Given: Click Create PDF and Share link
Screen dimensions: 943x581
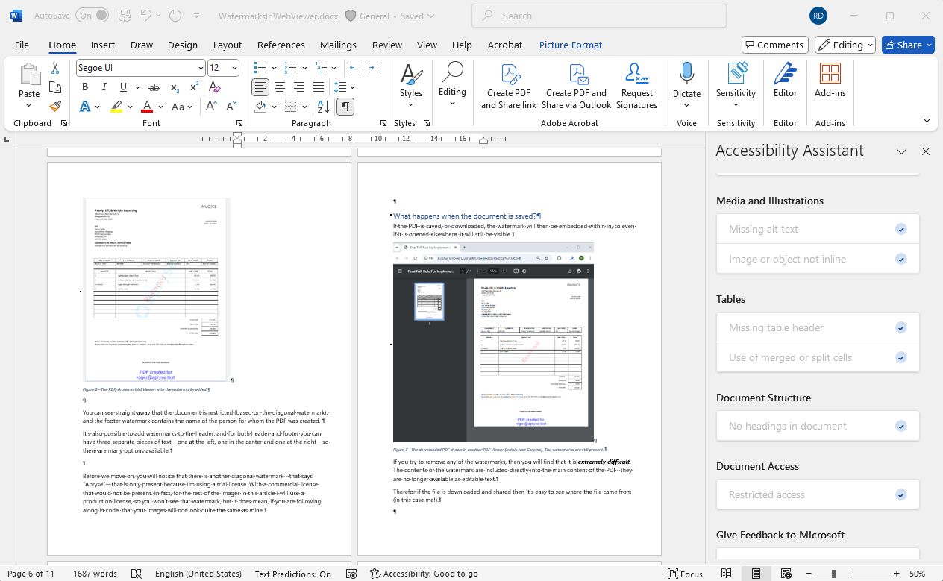Looking at the screenshot, I should pyautogui.click(x=509, y=86).
